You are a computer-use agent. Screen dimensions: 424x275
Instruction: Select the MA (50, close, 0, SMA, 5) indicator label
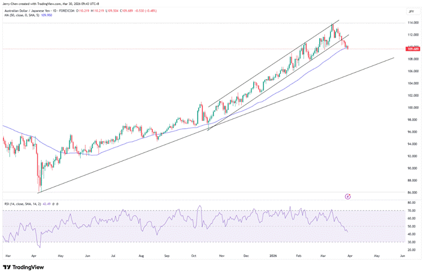coord(22,15)
